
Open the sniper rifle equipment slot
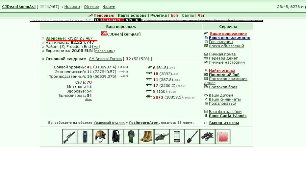(70, 137)
